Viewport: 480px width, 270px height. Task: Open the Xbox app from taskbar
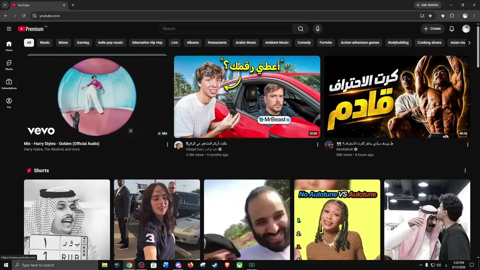[x=239, y=265]
